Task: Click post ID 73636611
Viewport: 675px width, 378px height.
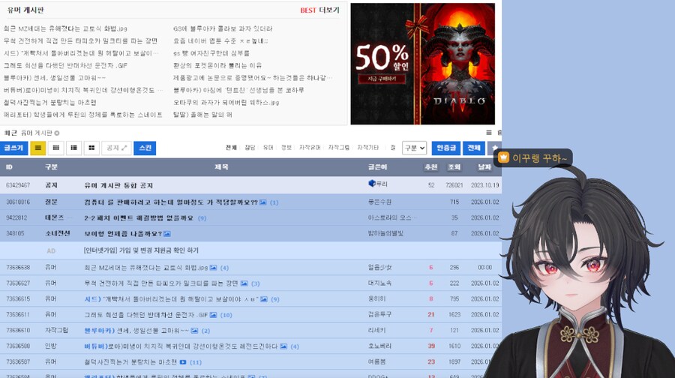Action: (18, 315)
